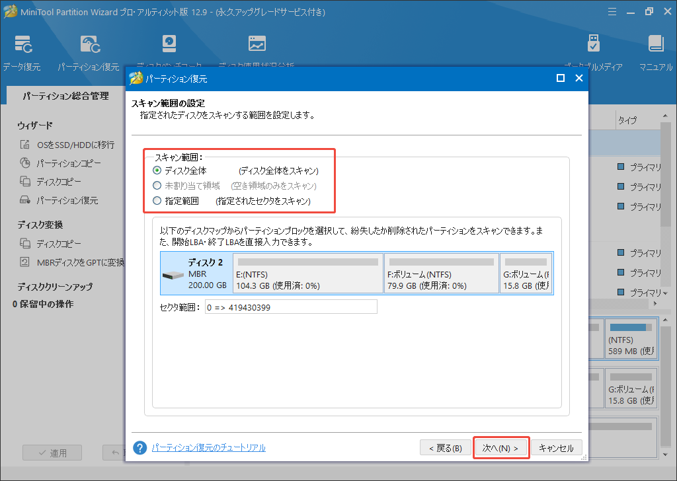
Task: Click G:ボリューム 15.8 GB in main window map
Action: click(631, 388)
